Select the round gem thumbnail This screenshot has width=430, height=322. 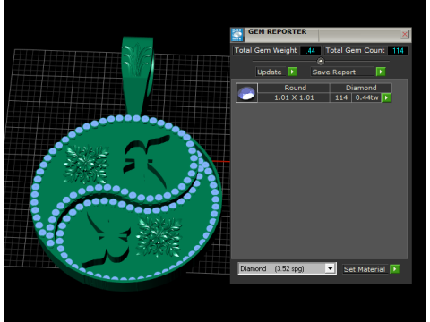(x=246, y=93)
